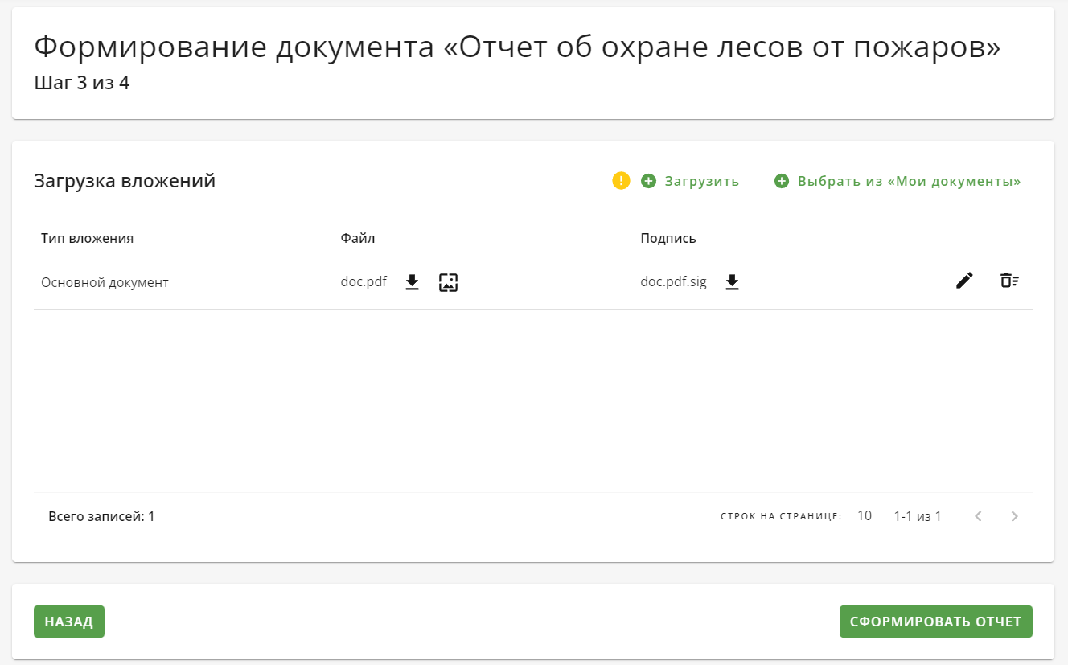Click the Шаг 3 из 4 step indicator
The width and height of the screenshot is (1068, 665).
coord(81,83)
